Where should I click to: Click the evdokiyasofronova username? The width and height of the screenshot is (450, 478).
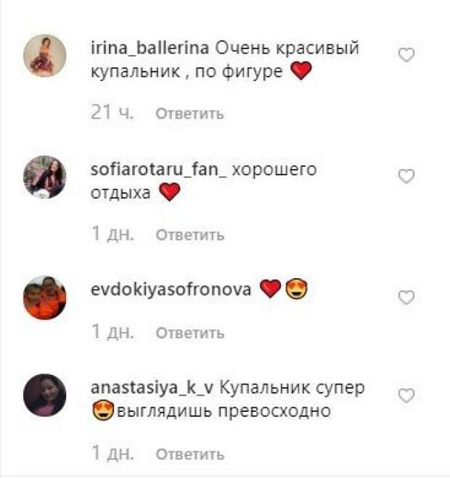pos(171,290)
